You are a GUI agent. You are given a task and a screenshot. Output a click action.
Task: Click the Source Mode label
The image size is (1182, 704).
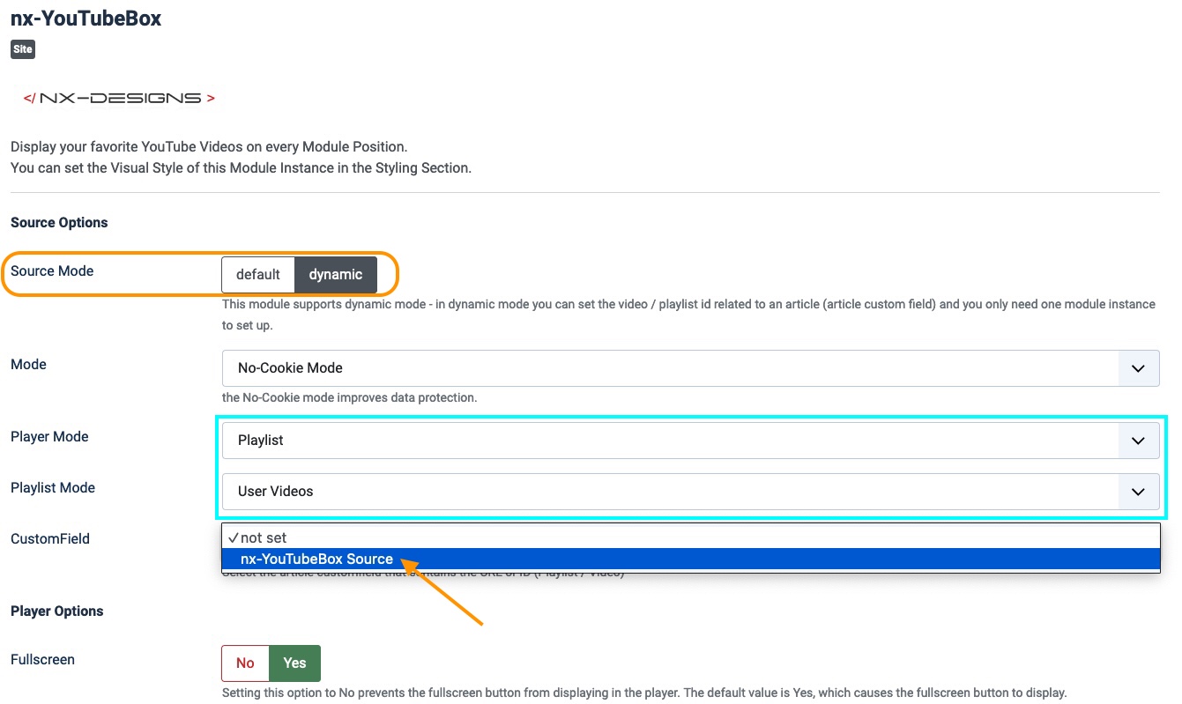tap(52, 271)
